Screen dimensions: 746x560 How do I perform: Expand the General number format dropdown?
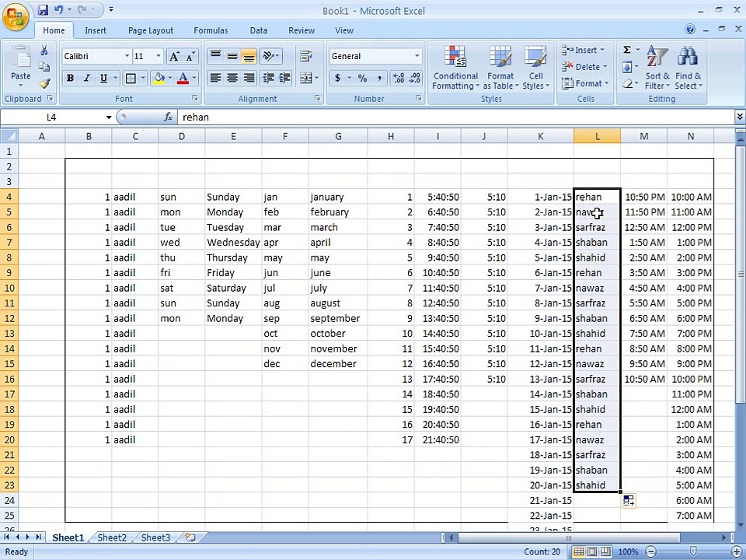(417, 56)
